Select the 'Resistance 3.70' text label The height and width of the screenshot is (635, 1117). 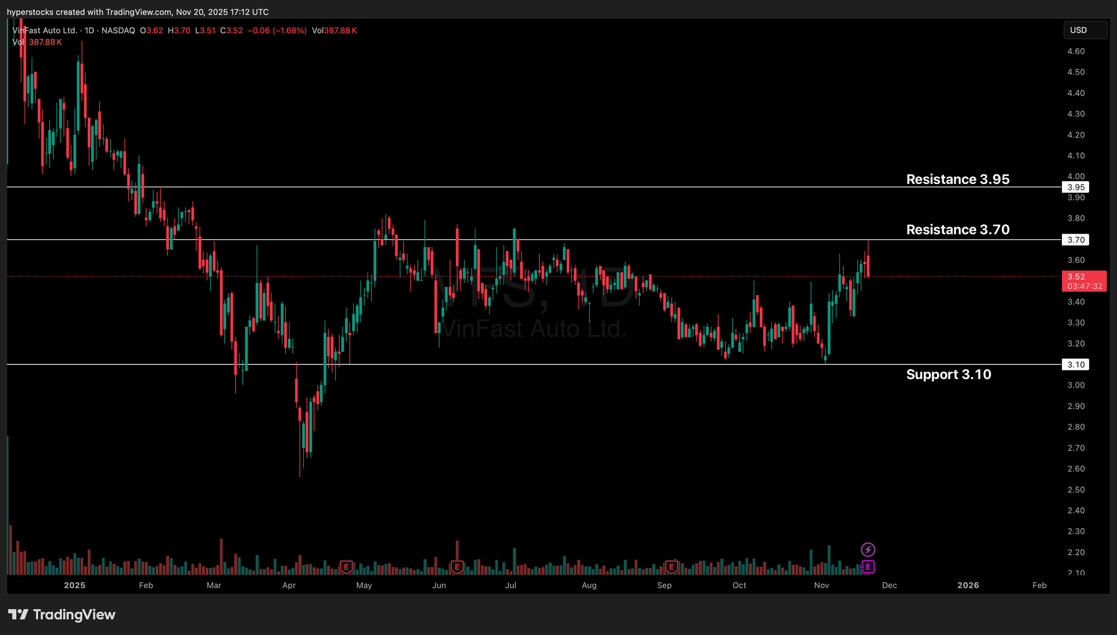pyautogui.click(x=957, y=230)
